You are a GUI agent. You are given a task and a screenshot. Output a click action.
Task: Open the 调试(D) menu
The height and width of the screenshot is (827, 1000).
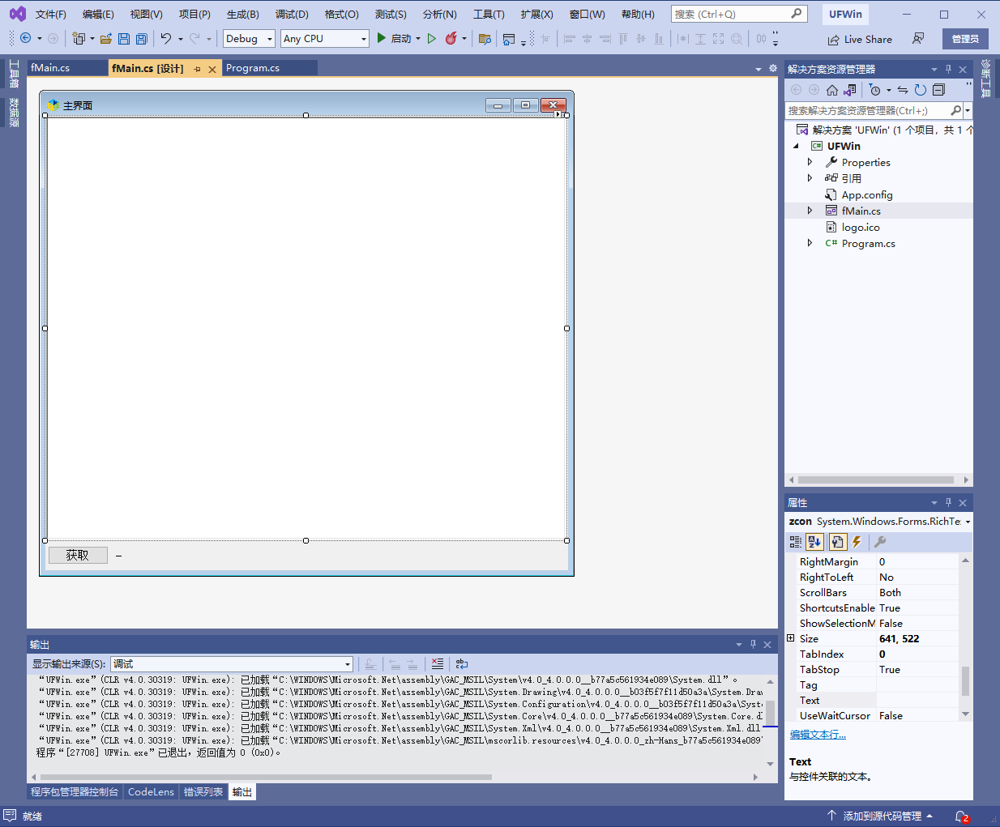click(x=292, y=14)
